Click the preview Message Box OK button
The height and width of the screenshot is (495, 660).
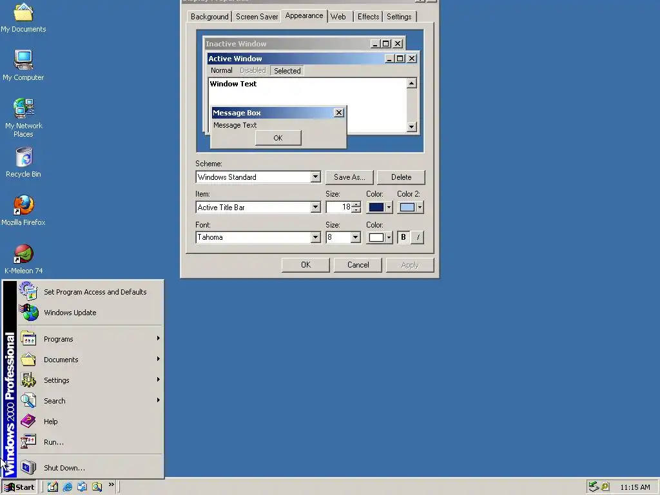coord(278,138)
